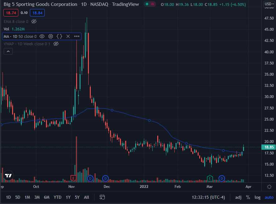The height and width of the screenshot is (204, 276).
Task: Toggle auto scale
Action: [x=269, y=197]
